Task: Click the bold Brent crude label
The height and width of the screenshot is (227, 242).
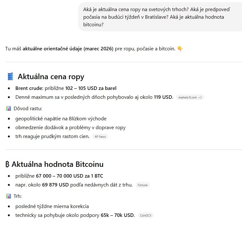Action: (29, 88)
